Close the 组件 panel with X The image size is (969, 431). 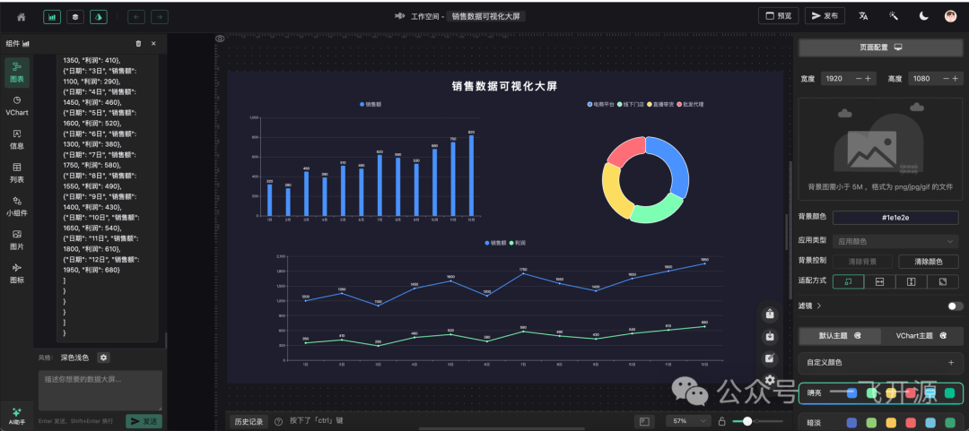tap(154, 43)
